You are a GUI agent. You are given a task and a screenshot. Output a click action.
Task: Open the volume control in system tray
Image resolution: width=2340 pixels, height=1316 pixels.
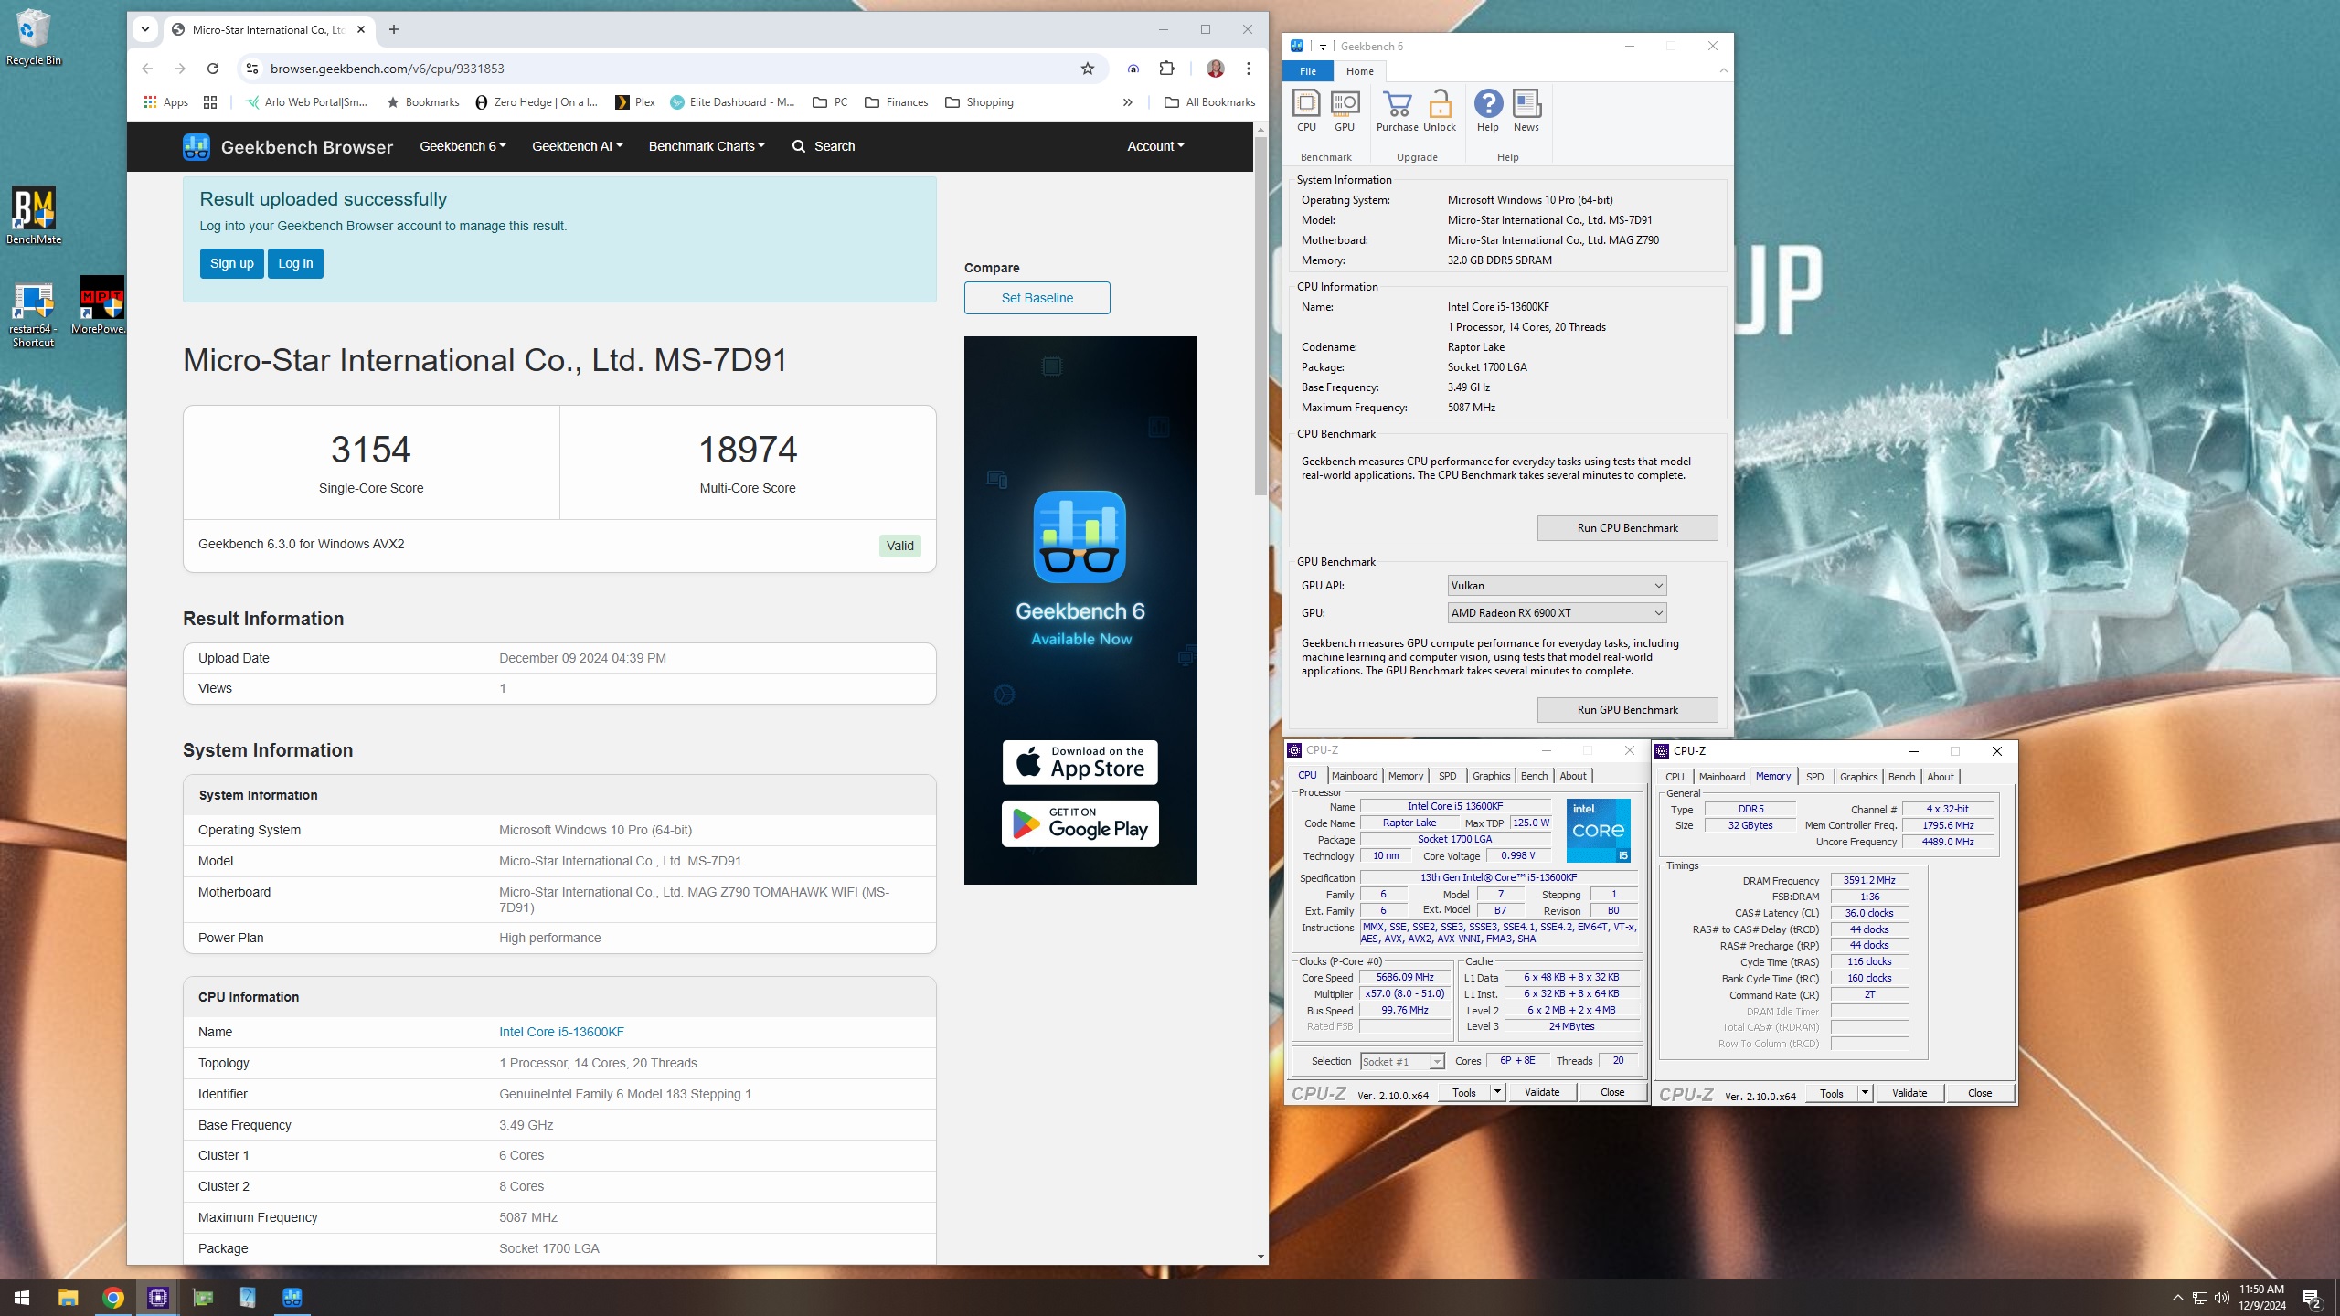[2222, 1298]
